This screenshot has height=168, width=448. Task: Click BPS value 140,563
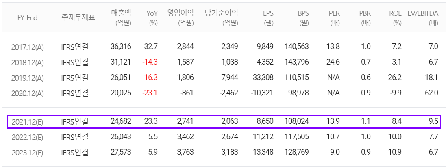(x=297, y=47)
